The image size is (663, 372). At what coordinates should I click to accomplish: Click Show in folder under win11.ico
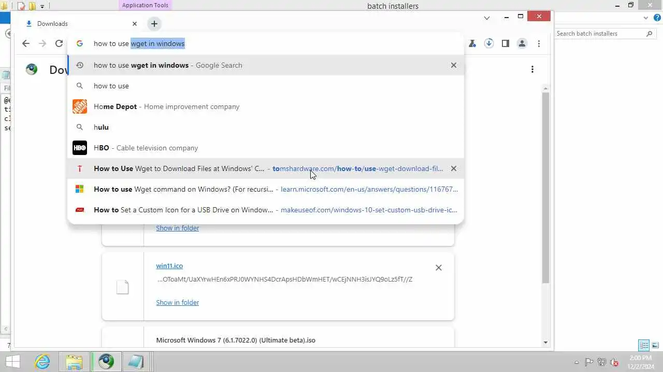[178, 302]
